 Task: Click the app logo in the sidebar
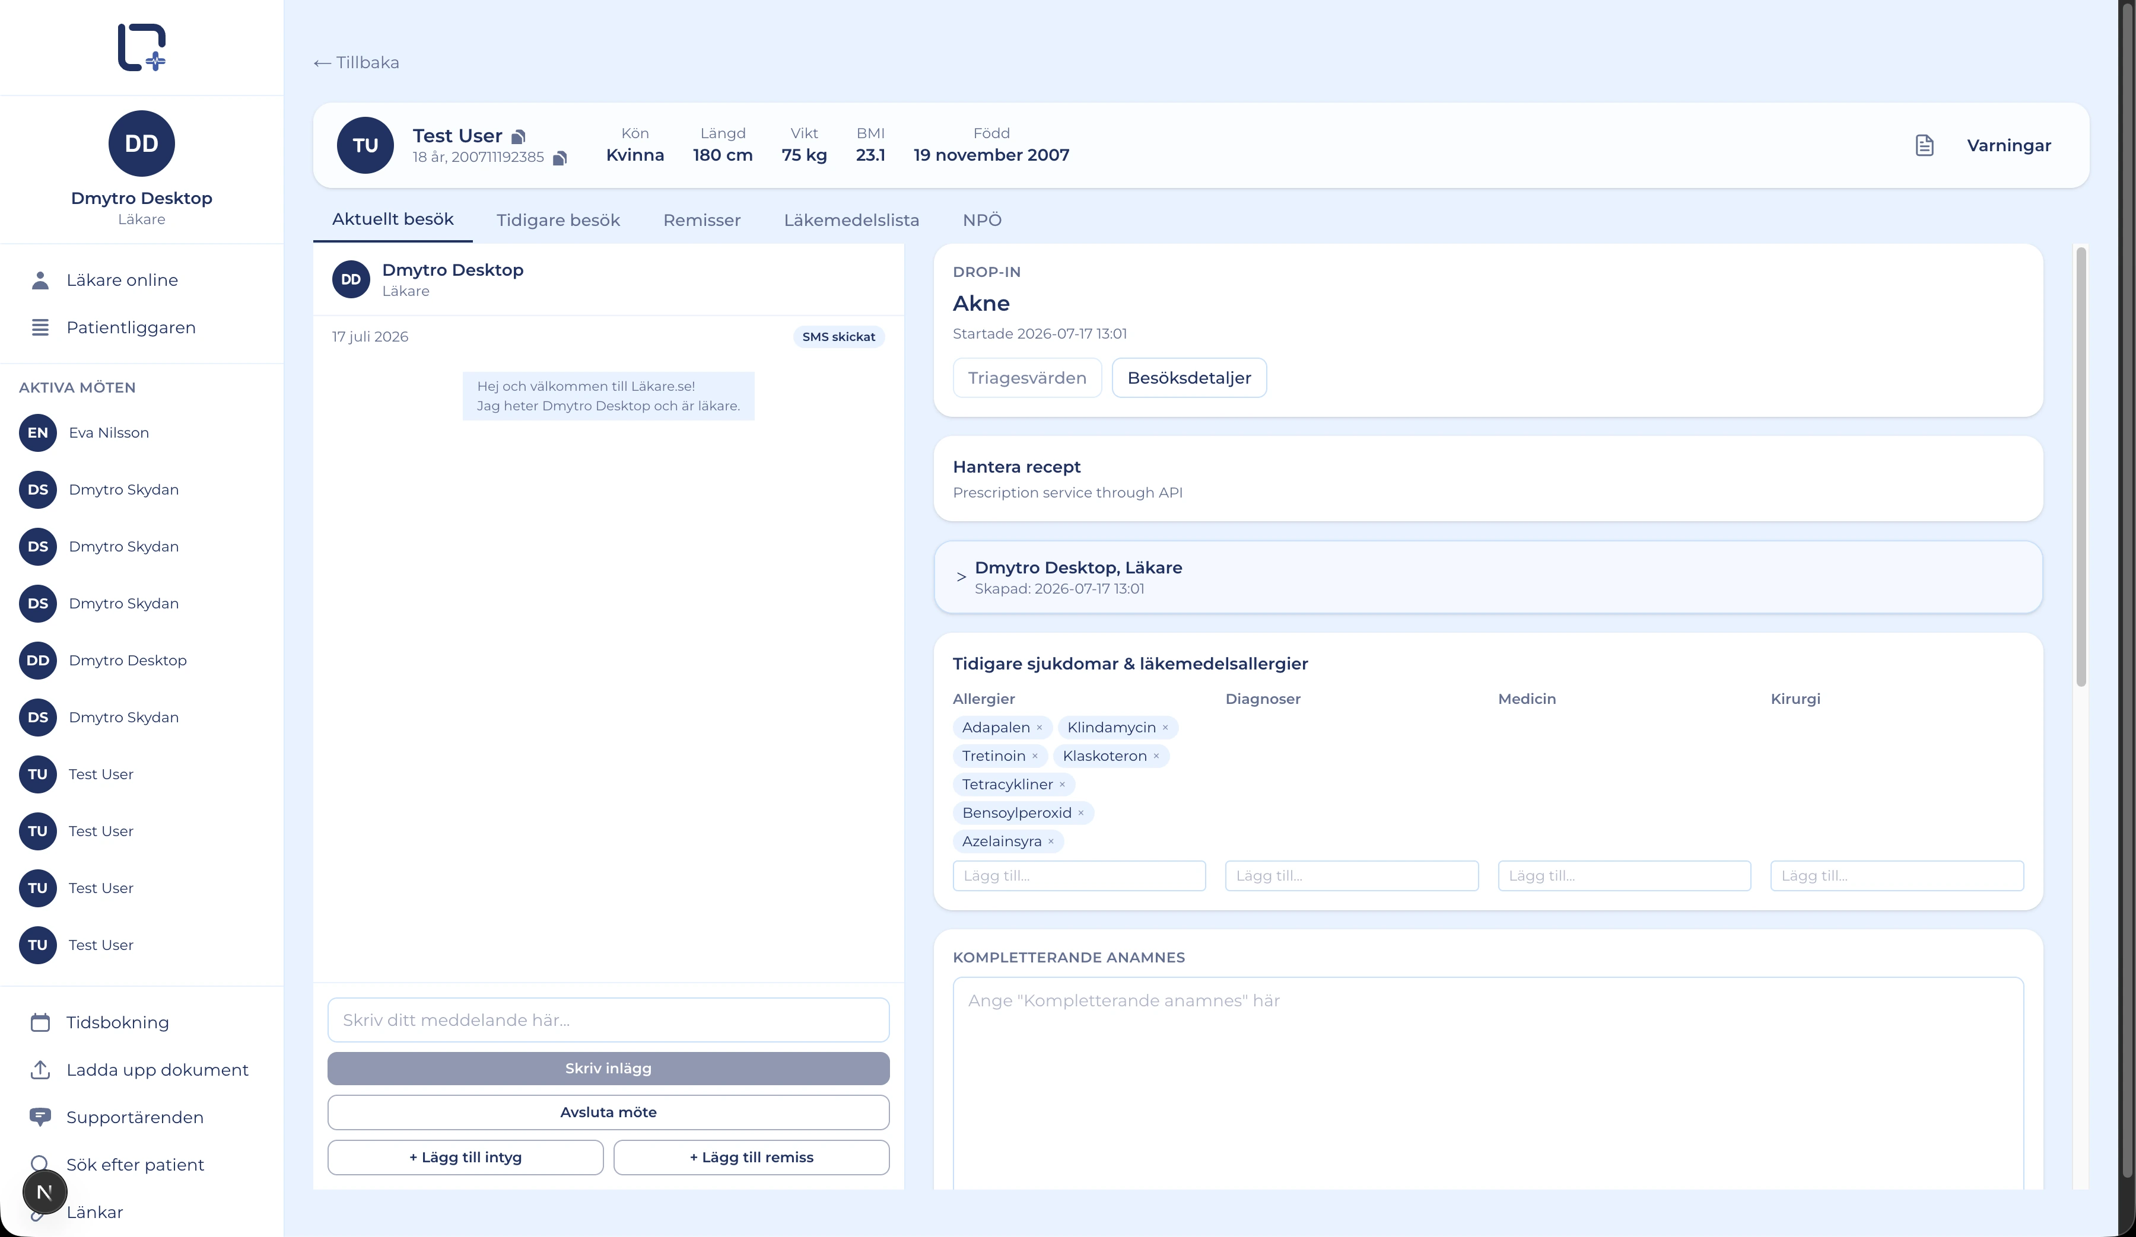point(142,47)
